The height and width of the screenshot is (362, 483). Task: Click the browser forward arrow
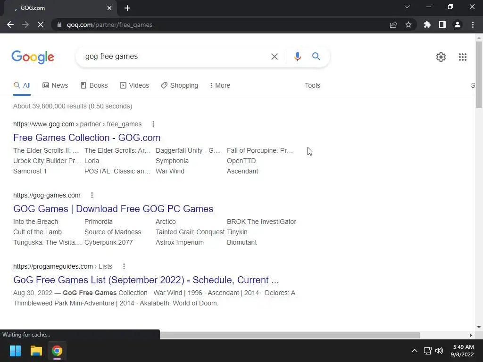pyautogui.click(x=25, y=25)
